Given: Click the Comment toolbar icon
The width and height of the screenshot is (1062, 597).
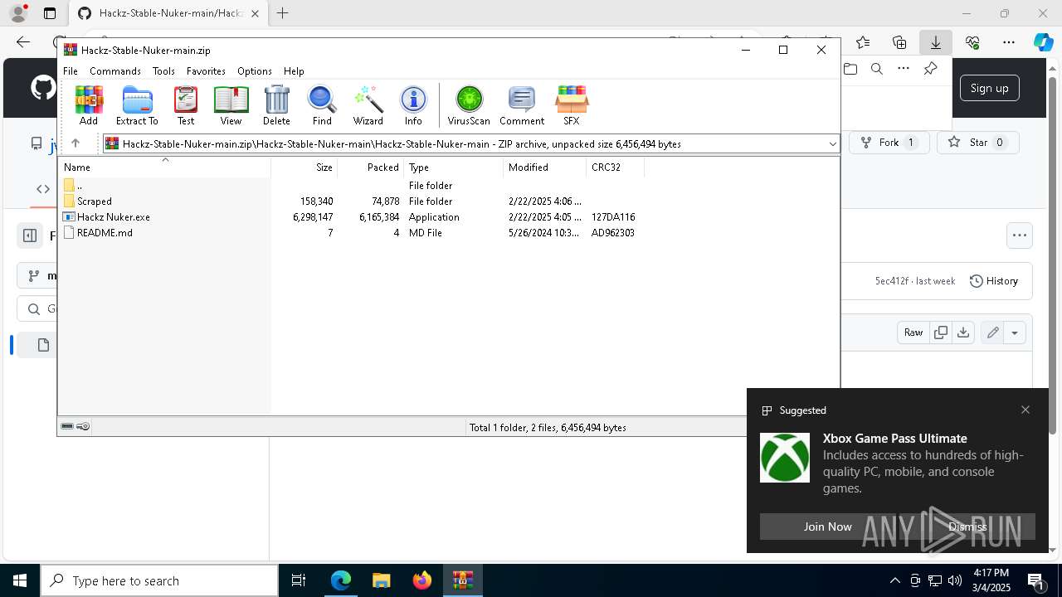Looking at the screenshot, I should click(x=522, y=105).
